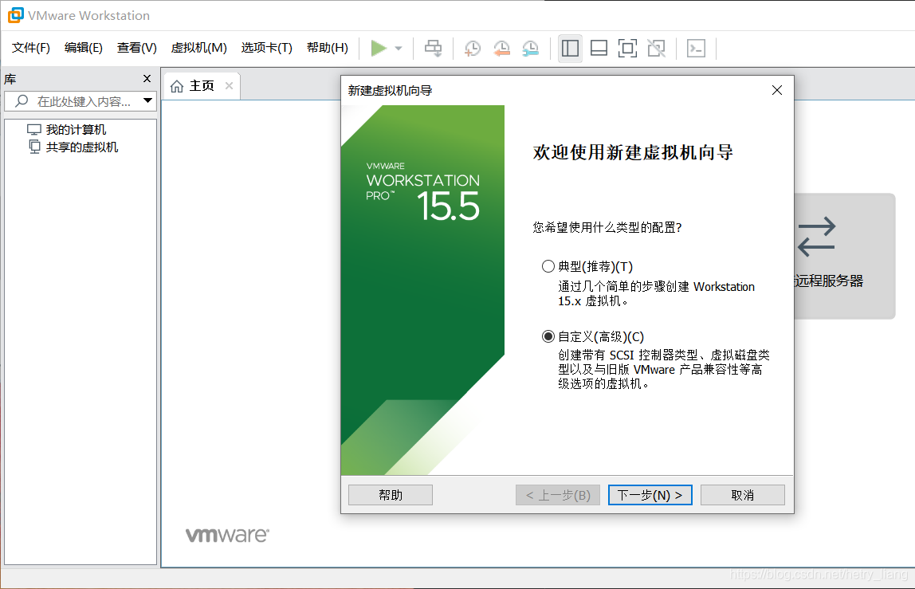
Task: Click the 我的计算机 monitor icon
Action: click(34, 130)
